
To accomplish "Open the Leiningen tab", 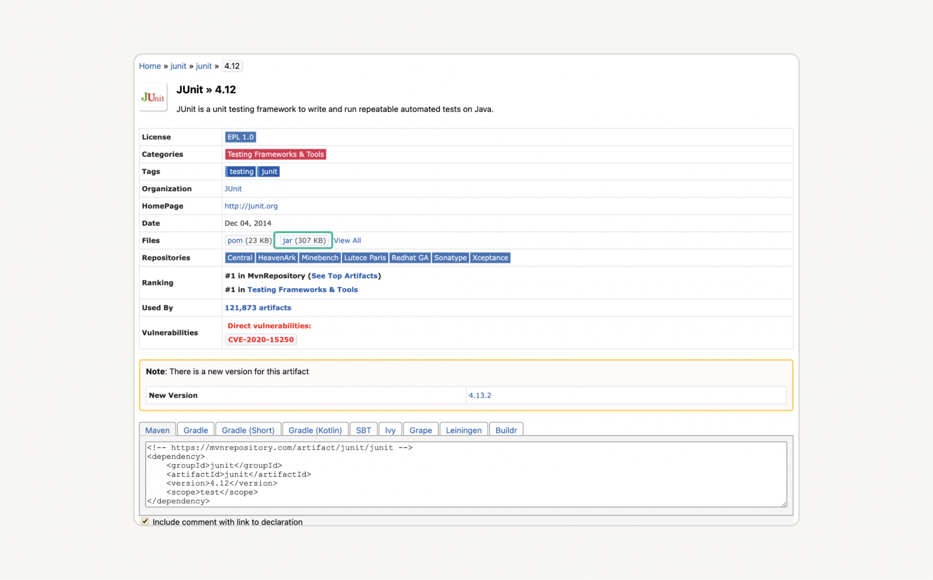I will 464,430.
